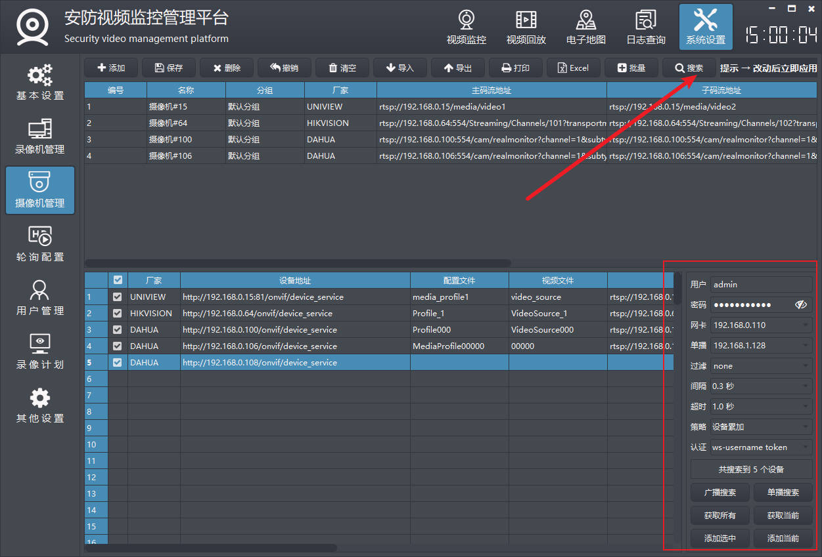Screen dimensions: 822x557
Task: Open 用户管理 user management in sidebar
Action: pos(40,298)
